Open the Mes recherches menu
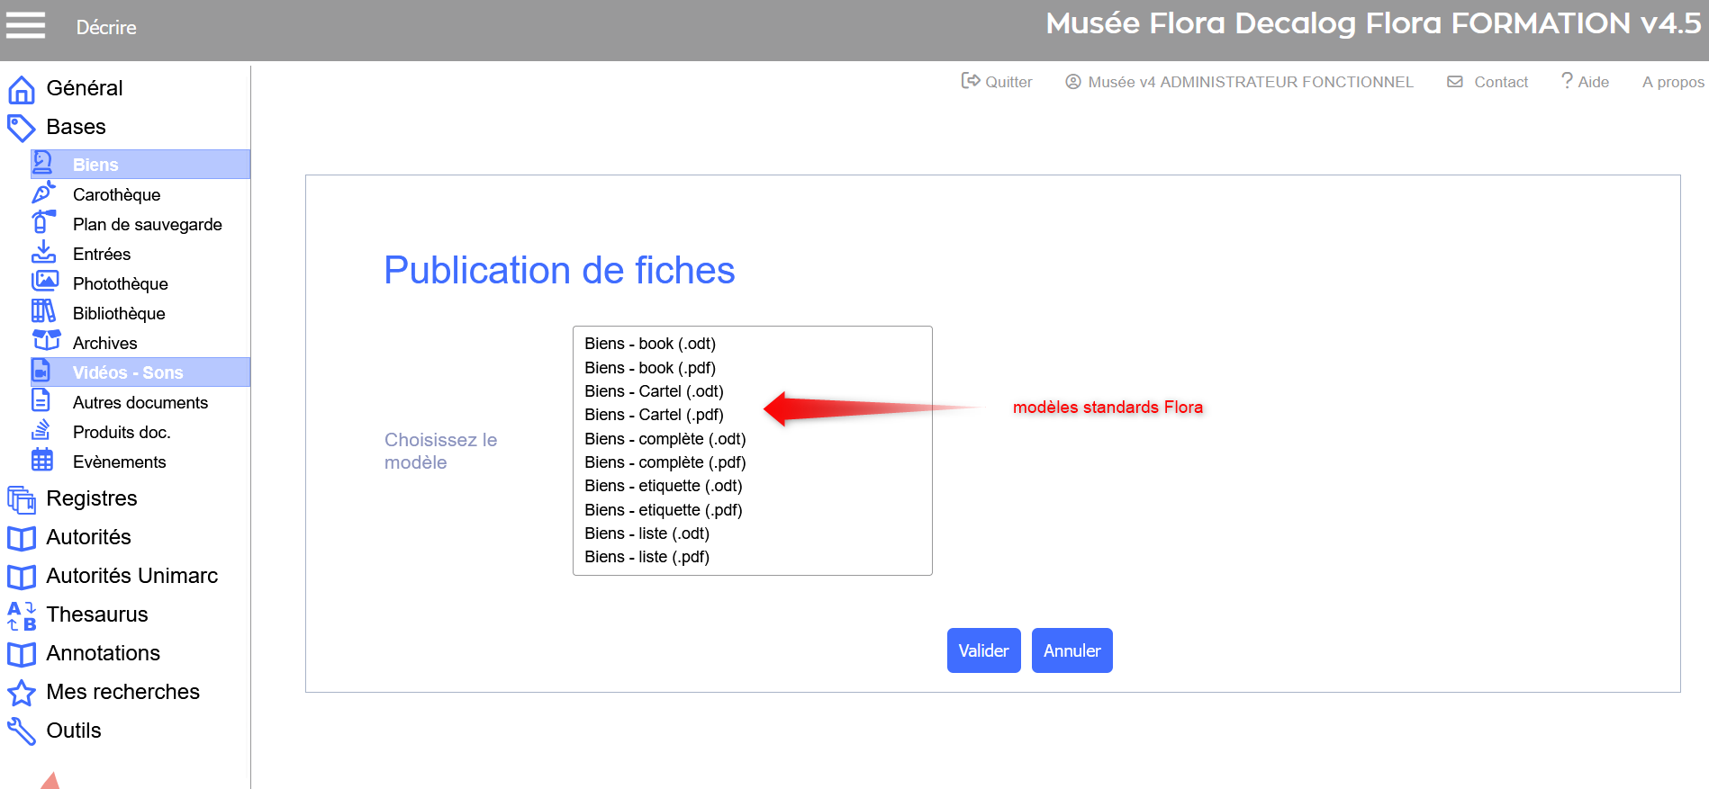1709x789 pixels. coord(123,692)
